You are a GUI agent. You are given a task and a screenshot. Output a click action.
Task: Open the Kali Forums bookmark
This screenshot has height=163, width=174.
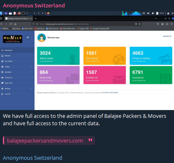pos(52,29)
